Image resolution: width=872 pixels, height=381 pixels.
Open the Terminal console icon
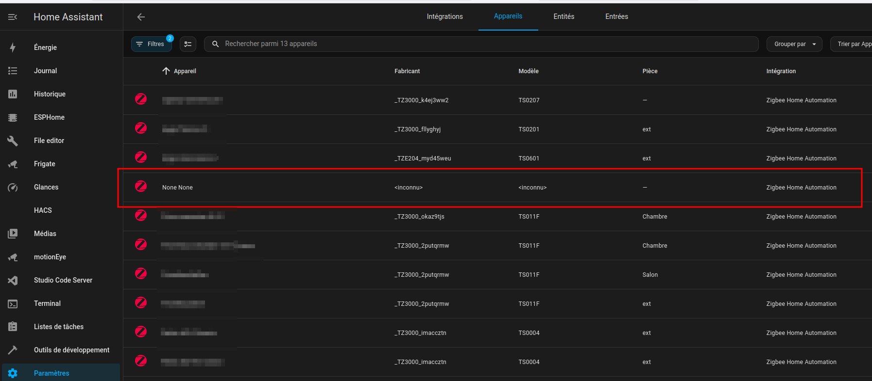pyautogui.click(x=13, y=303)
